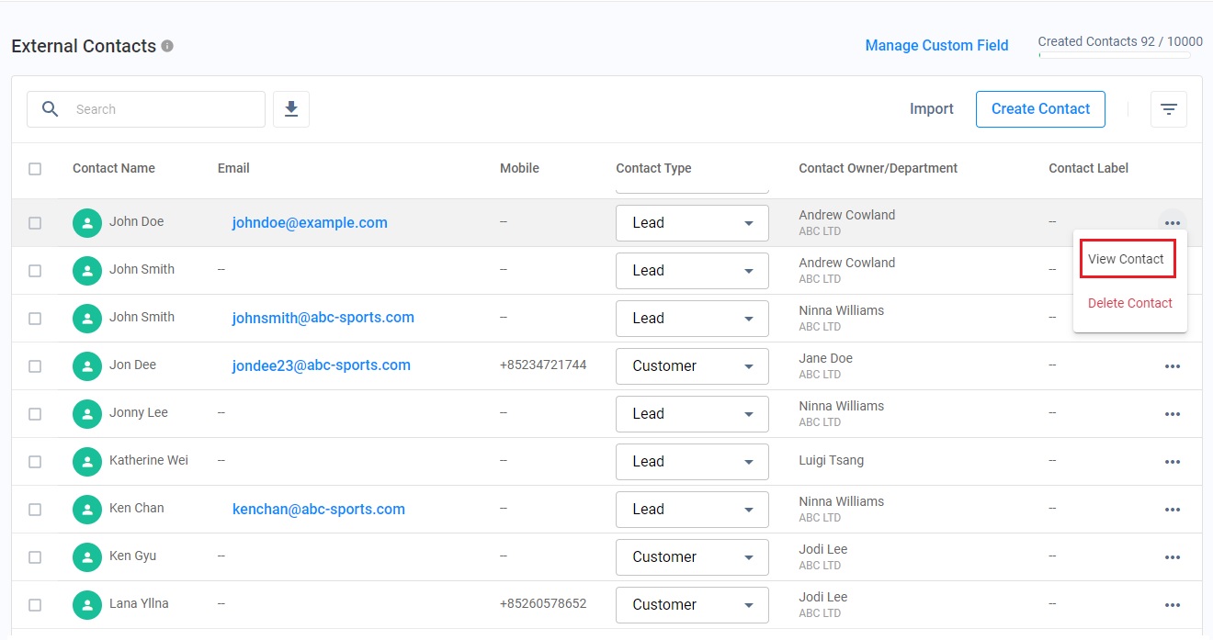Click the avatar icon for Katherine Wei
The image size is (1213, 640).
[87, 461]
